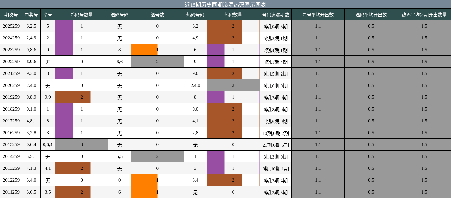The image size is (451, 198).
Task: Click the 温号数 column header
Action: 157,14
